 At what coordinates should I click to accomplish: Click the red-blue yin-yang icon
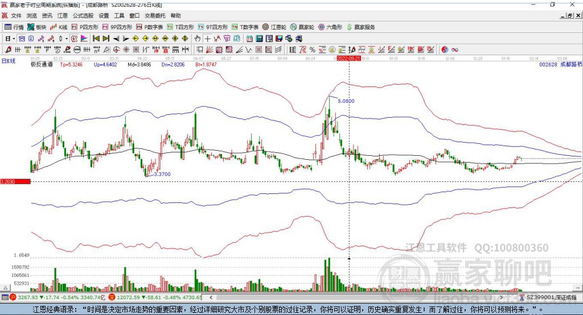[445, 49]
